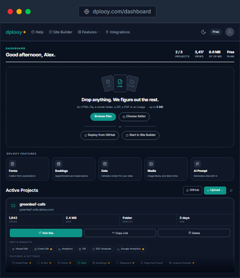This screenshot has width=240, height=278.
Task: Open greenleaf-cafe.dplooy.com link
Action: pyautogui.click(x=36, y=210)
